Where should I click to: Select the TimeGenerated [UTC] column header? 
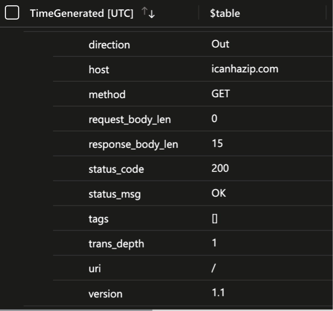pos(81,13)
